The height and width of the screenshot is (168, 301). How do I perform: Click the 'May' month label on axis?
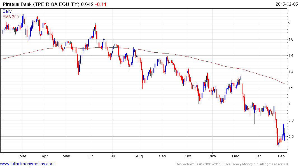tap(66, 156)
